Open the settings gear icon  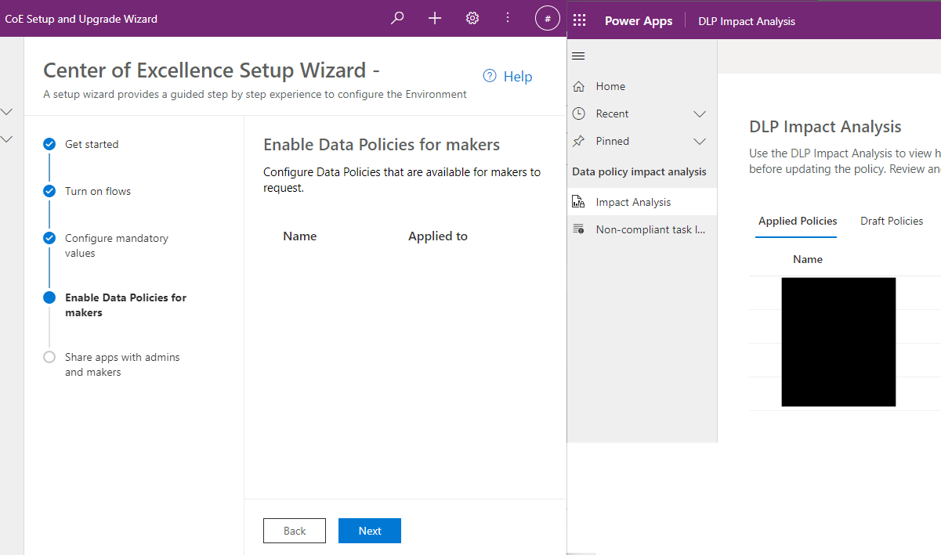tap(472, 17)
